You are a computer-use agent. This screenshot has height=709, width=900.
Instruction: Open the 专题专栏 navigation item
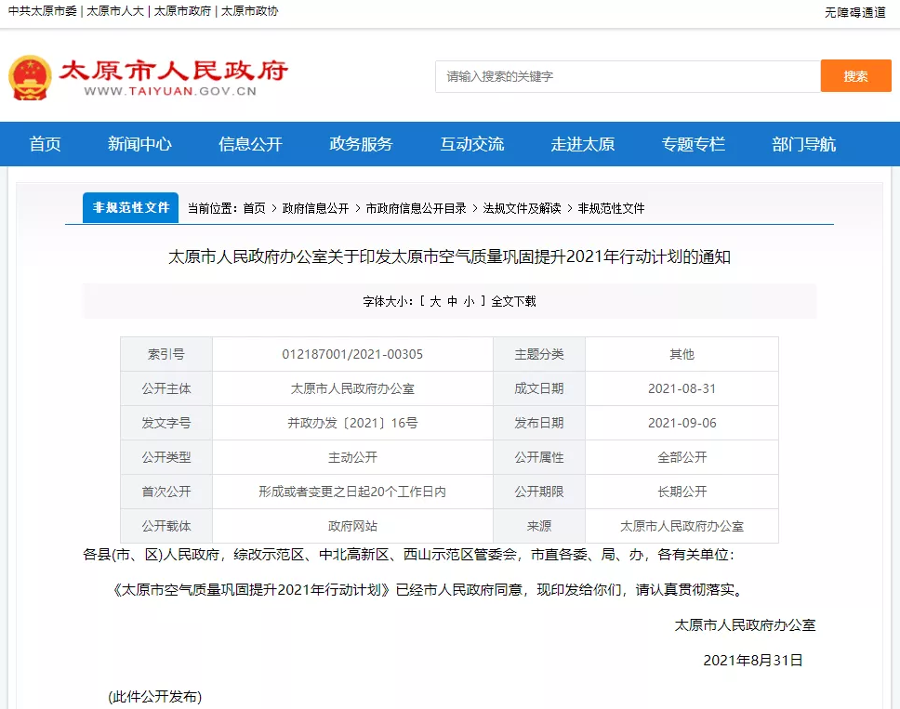coord(694,144)
